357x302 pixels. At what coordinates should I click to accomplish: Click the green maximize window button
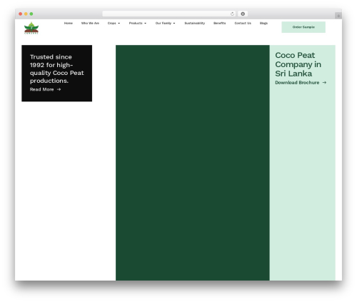[31, 14]
